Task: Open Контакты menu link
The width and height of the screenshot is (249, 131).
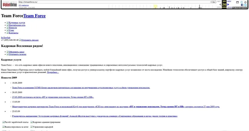Action: [x=12, y=33]
